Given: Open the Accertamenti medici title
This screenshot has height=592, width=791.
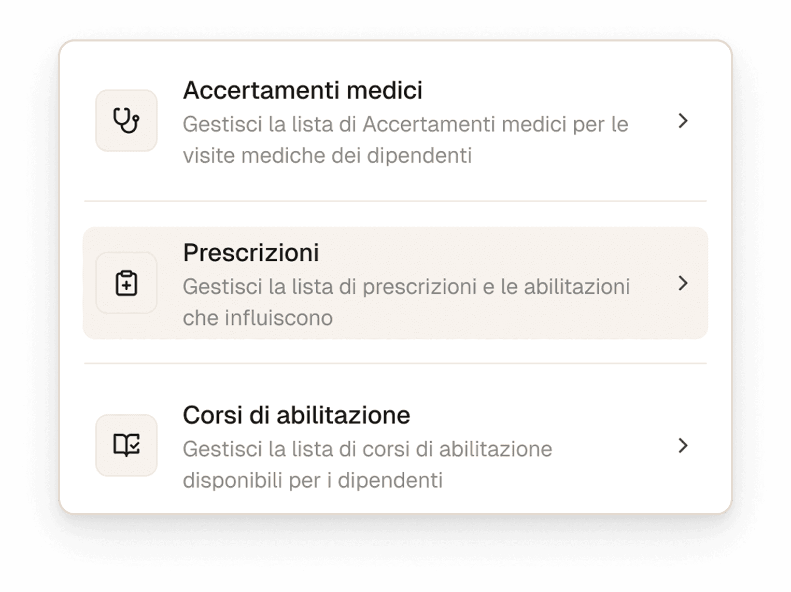Looking at the screenshot, I should click(302, 90).
